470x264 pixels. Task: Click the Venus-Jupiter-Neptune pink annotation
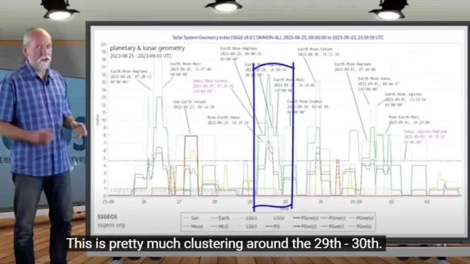(424, 134)
